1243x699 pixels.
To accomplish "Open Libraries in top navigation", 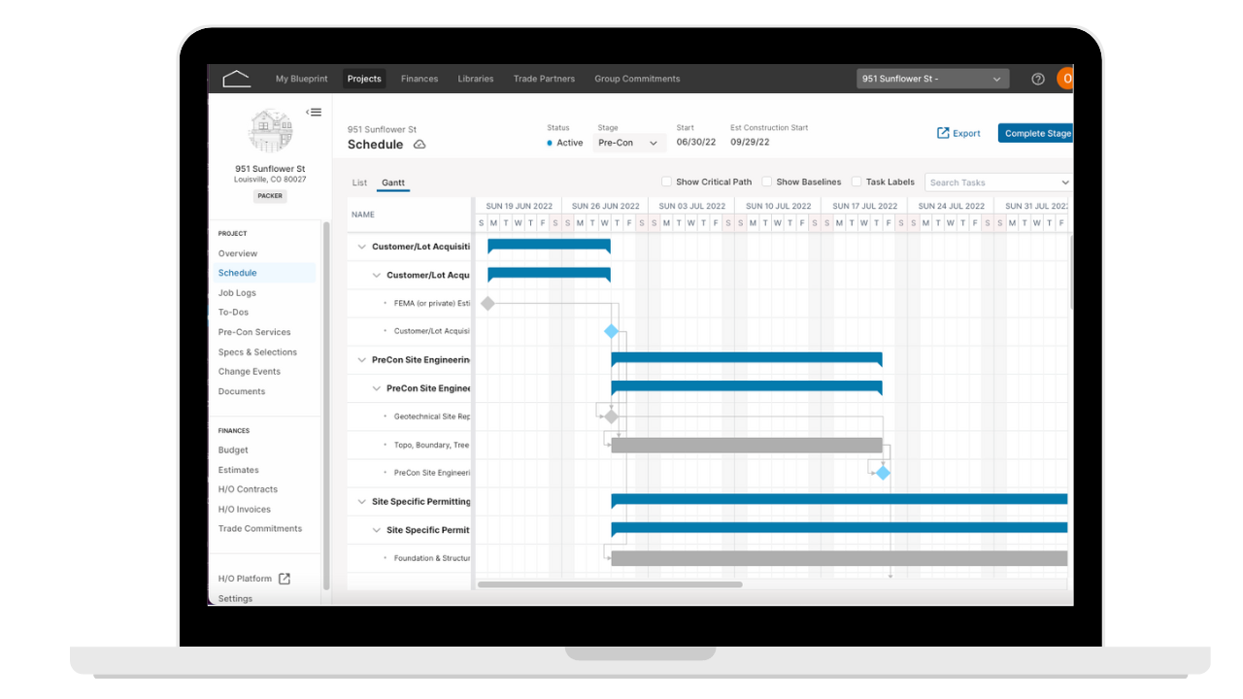I will click(476, 79).
